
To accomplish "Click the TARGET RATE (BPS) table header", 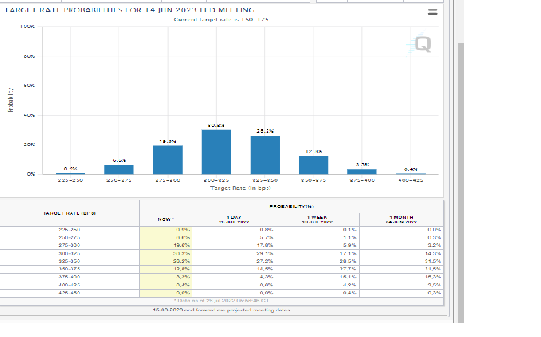I will 70,213.
